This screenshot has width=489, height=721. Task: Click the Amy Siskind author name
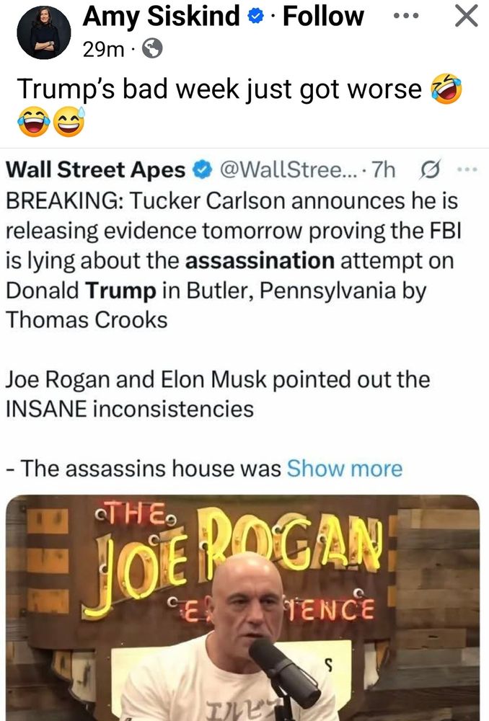[162, 15]
